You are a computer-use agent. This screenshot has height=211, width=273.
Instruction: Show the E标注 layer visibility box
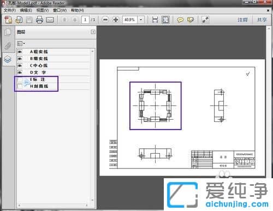20,79
